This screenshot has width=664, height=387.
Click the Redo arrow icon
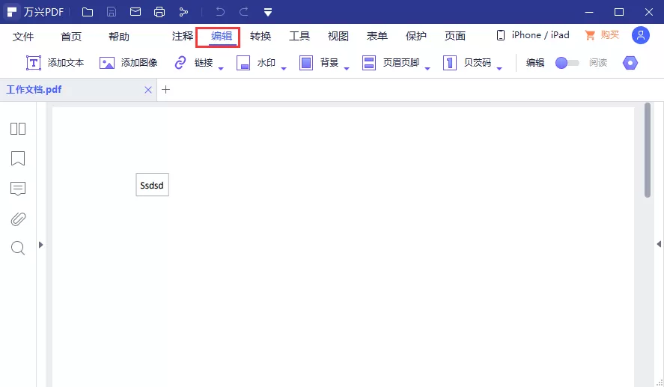point(243,12)
